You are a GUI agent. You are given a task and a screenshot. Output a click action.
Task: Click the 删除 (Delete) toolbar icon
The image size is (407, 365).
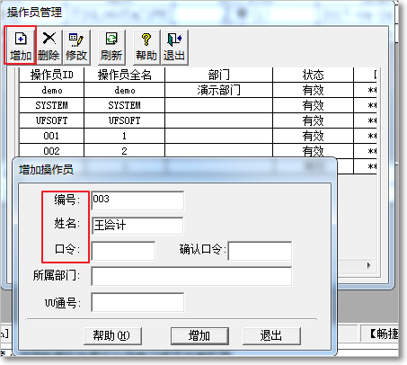pos(49,47)
